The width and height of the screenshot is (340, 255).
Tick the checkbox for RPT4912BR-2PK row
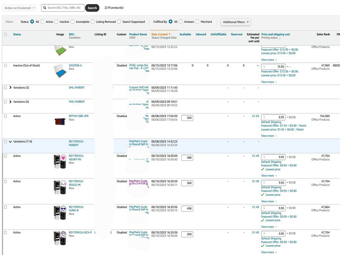point(5,116)
